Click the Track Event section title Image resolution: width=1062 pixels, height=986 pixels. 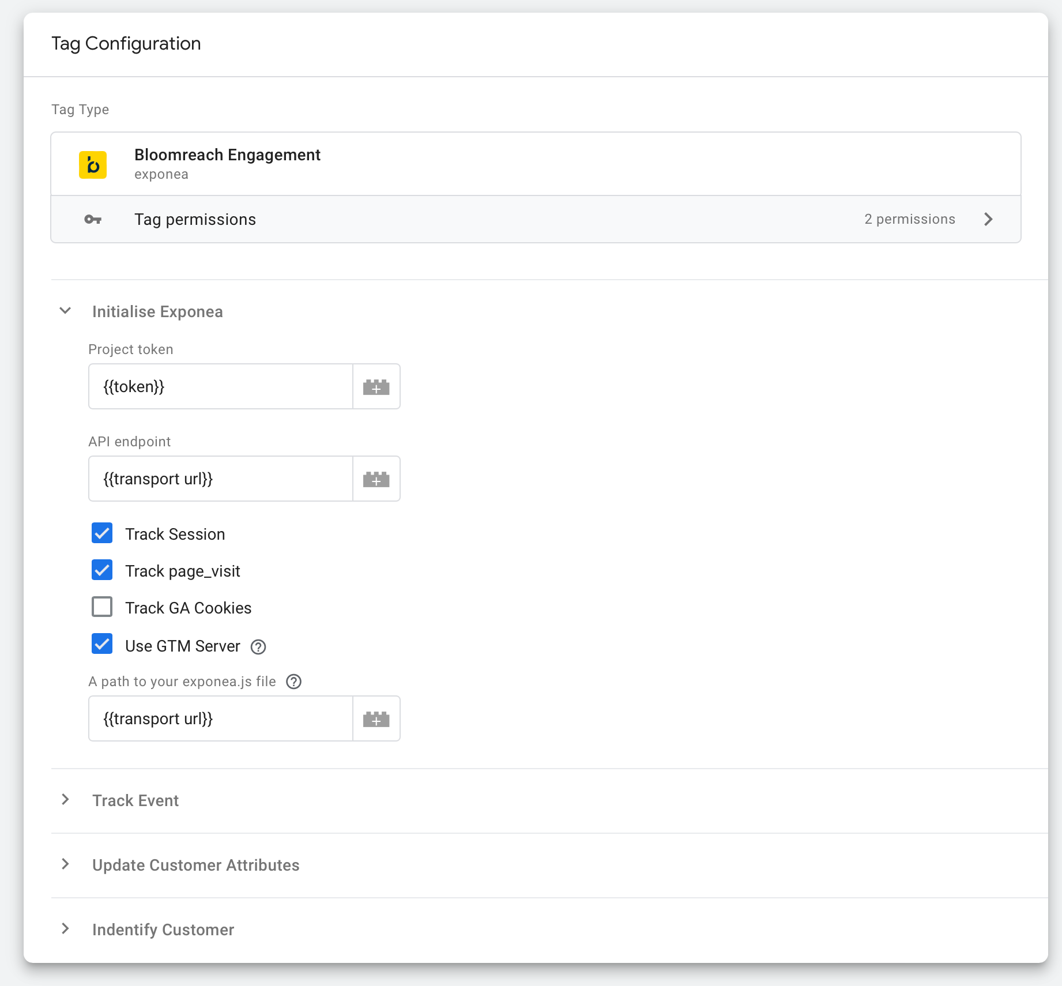click(x=135, y=801)
